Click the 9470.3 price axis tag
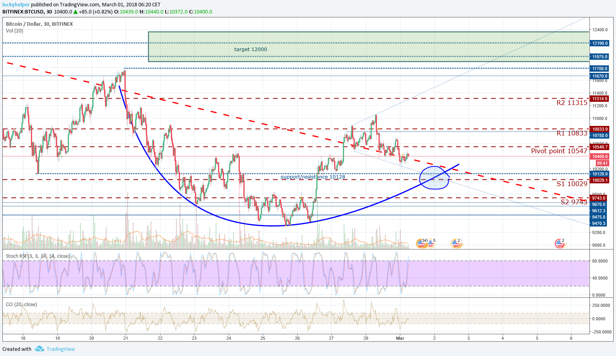 pyautogui.click(x=599, y=223)
